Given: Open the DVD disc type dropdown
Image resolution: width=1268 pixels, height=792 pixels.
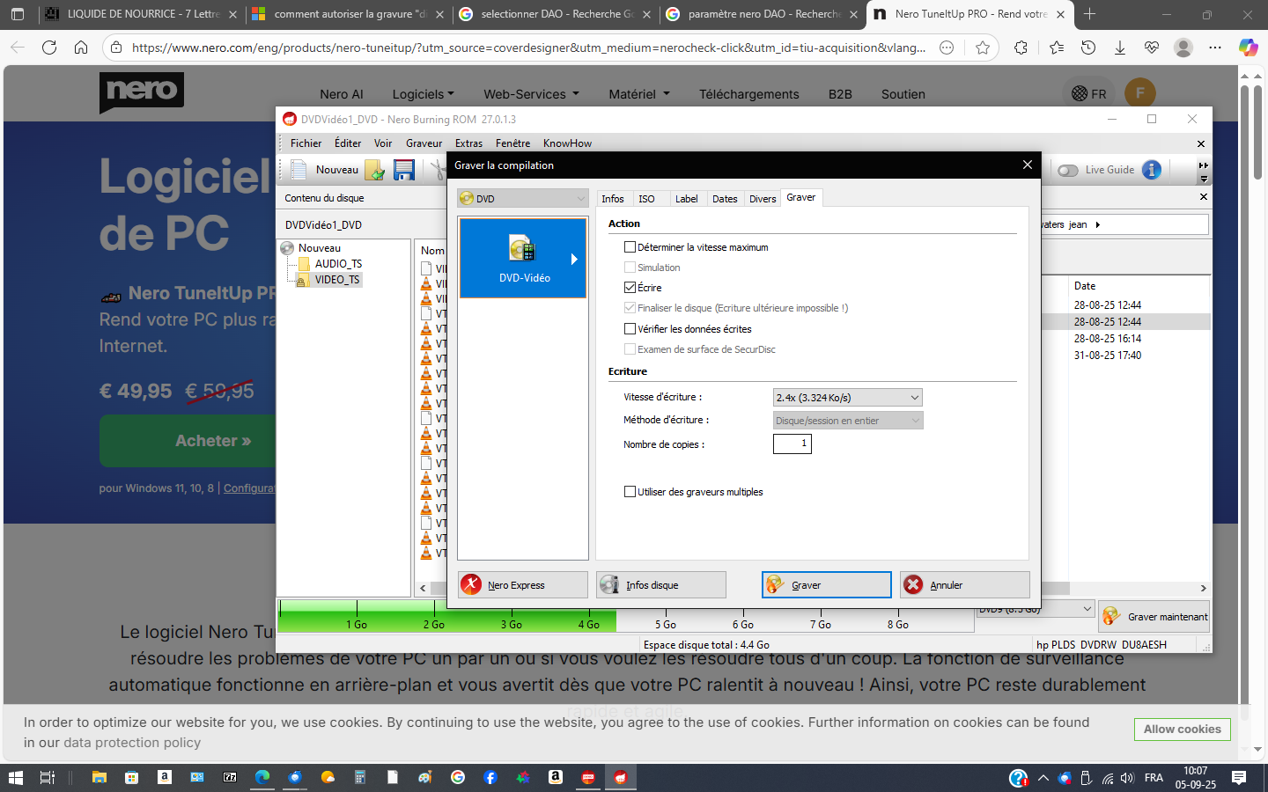Looking at the screenshot, I should [523, 199].
